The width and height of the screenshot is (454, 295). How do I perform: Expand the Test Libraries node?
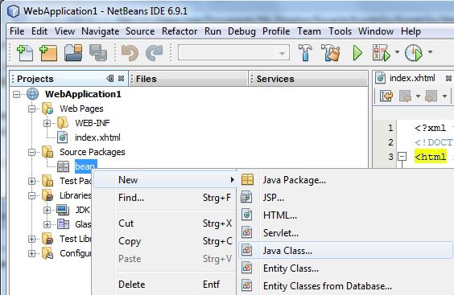32,239
